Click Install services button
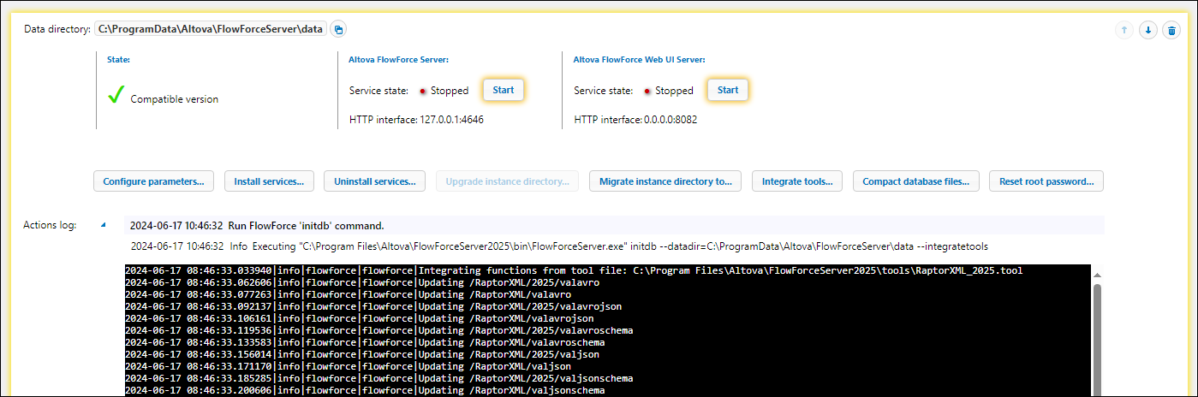Screen dimensions: 1198x397 269,181
